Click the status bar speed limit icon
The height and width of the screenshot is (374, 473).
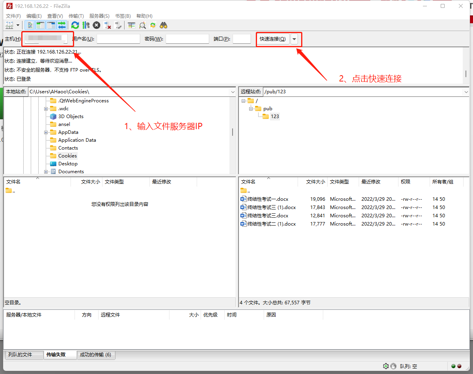393,366
